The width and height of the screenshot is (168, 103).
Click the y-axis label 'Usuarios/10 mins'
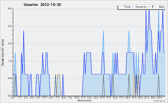click(3, 52)
